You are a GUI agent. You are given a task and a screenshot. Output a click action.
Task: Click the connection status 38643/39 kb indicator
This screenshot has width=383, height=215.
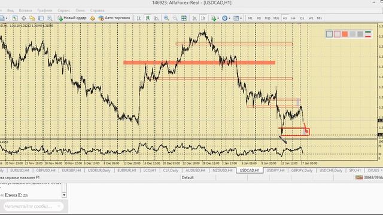369,177
